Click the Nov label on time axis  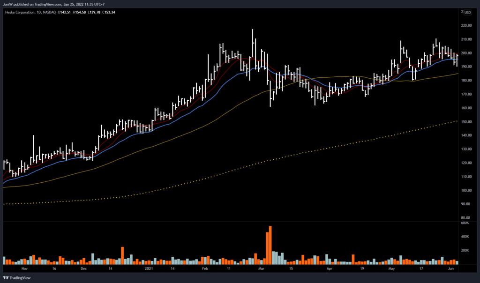click(x=24, y=269)
